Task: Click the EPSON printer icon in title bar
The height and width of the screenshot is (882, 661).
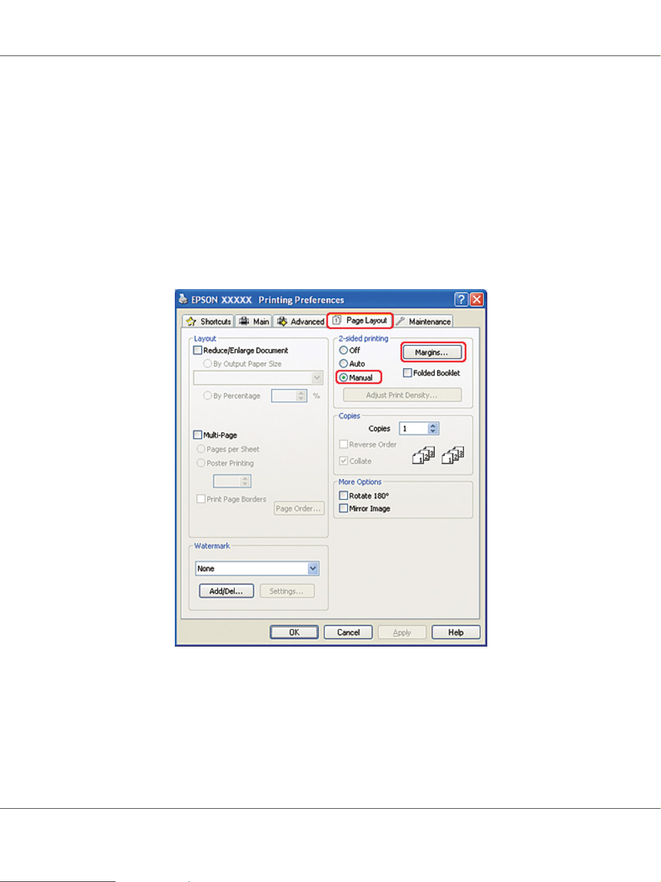Action: point(184,300)
